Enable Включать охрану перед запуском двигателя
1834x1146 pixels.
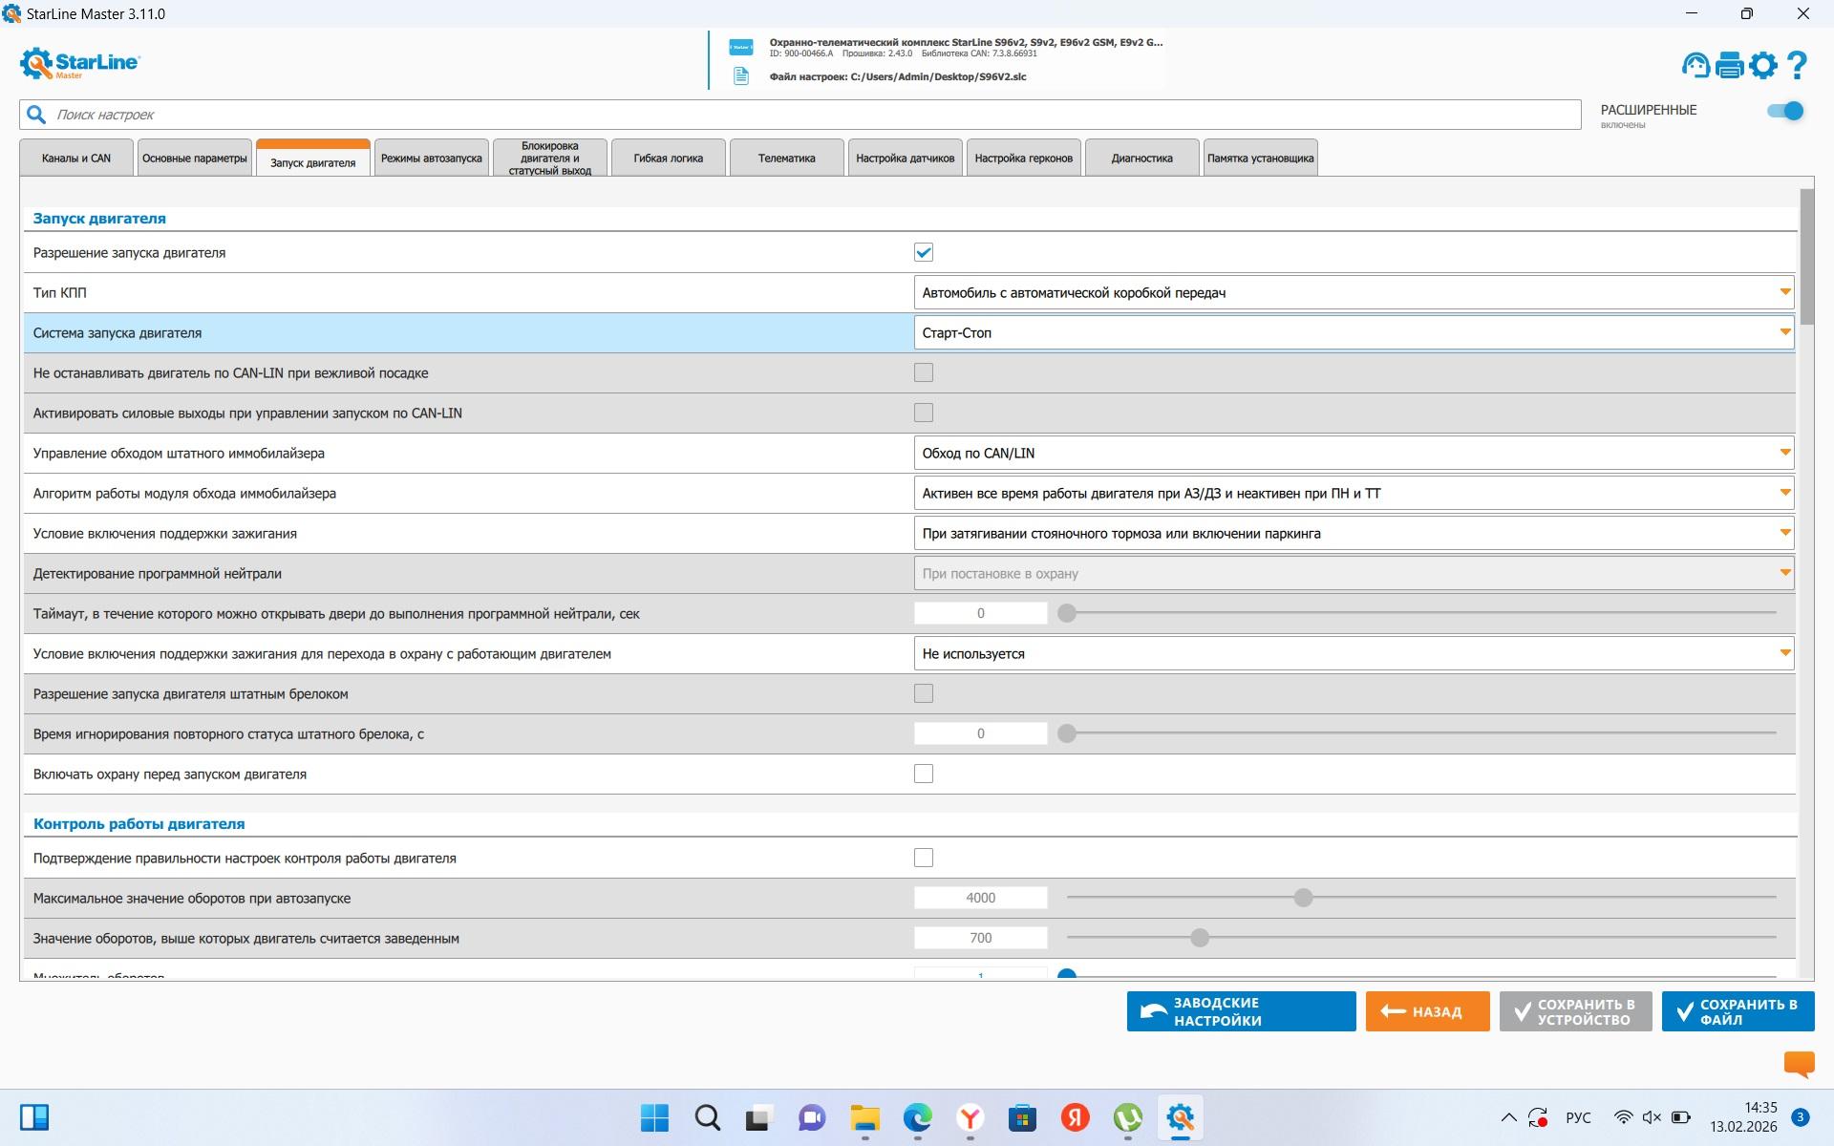pyautogui.click(x=923, y=774)
